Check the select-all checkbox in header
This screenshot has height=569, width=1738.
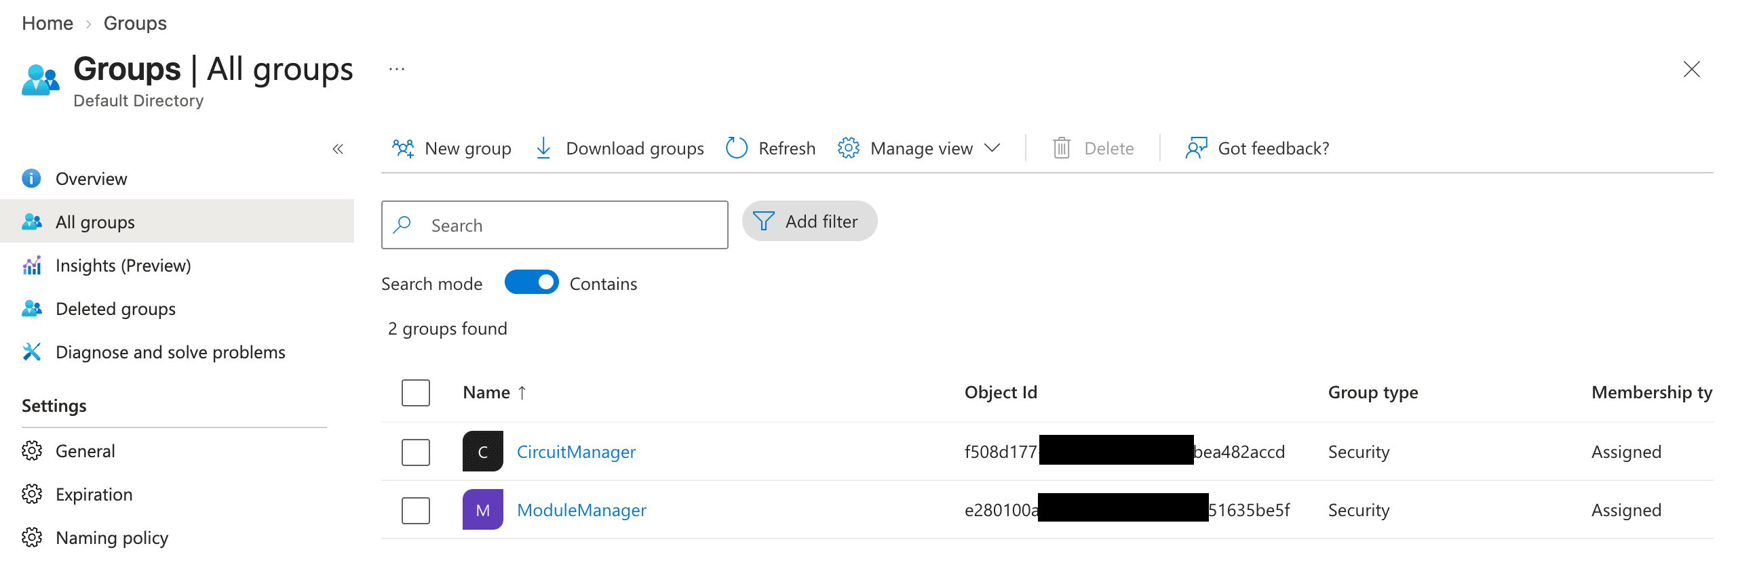pos(416,392)
